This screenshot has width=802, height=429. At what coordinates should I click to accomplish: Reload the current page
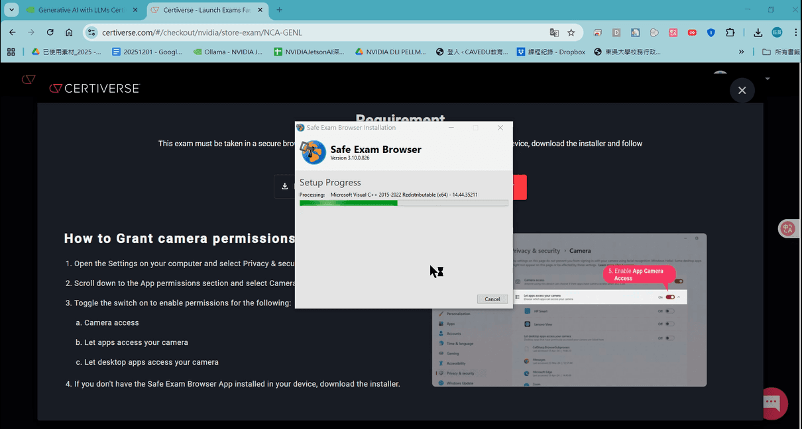coord(50,32)
